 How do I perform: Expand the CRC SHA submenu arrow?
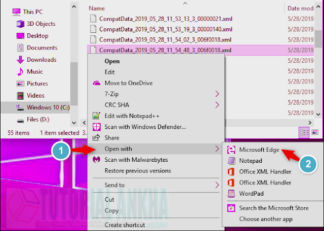(217, 105)
